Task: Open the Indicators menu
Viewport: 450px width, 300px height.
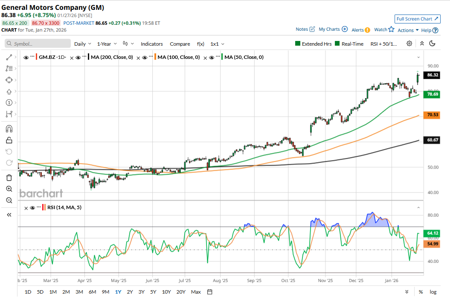Action: pyautogui.click(x=152, y=44)
